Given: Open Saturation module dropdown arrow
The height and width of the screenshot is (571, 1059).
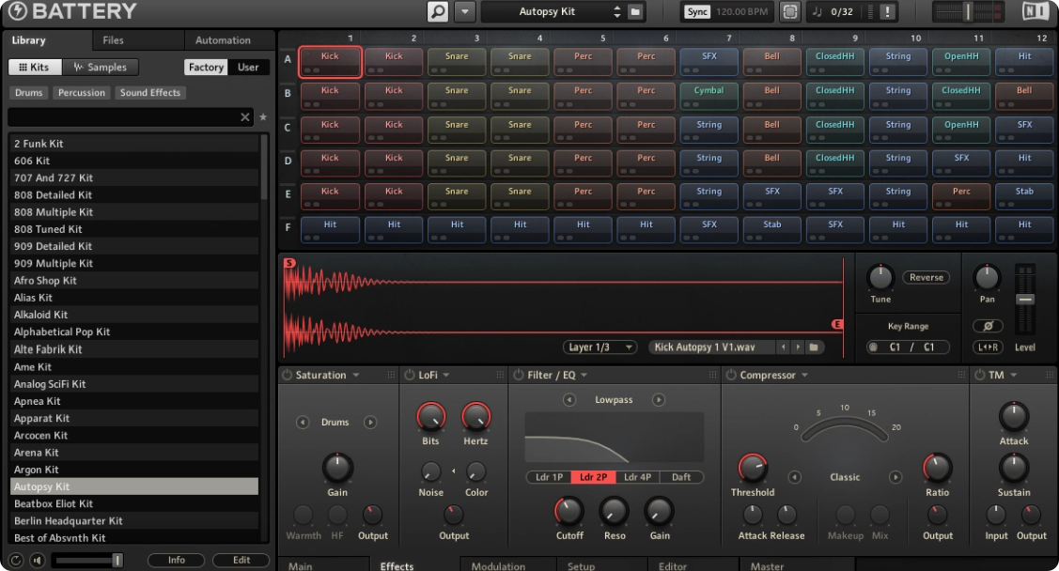Looking at the screenshot, I should pos(356,376).
